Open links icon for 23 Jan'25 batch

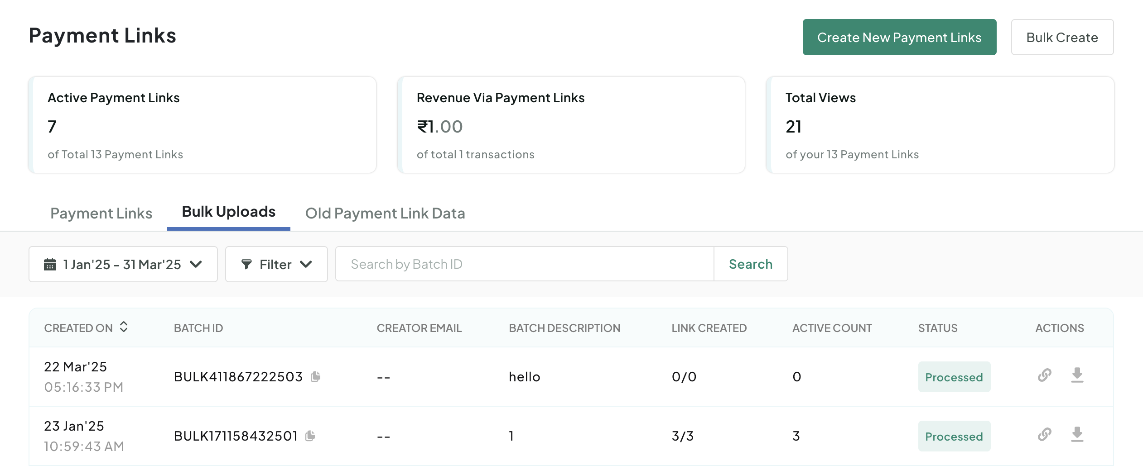[1045, 434]
